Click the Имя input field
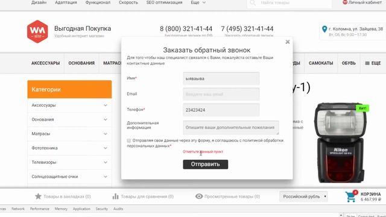 (221, 78)
